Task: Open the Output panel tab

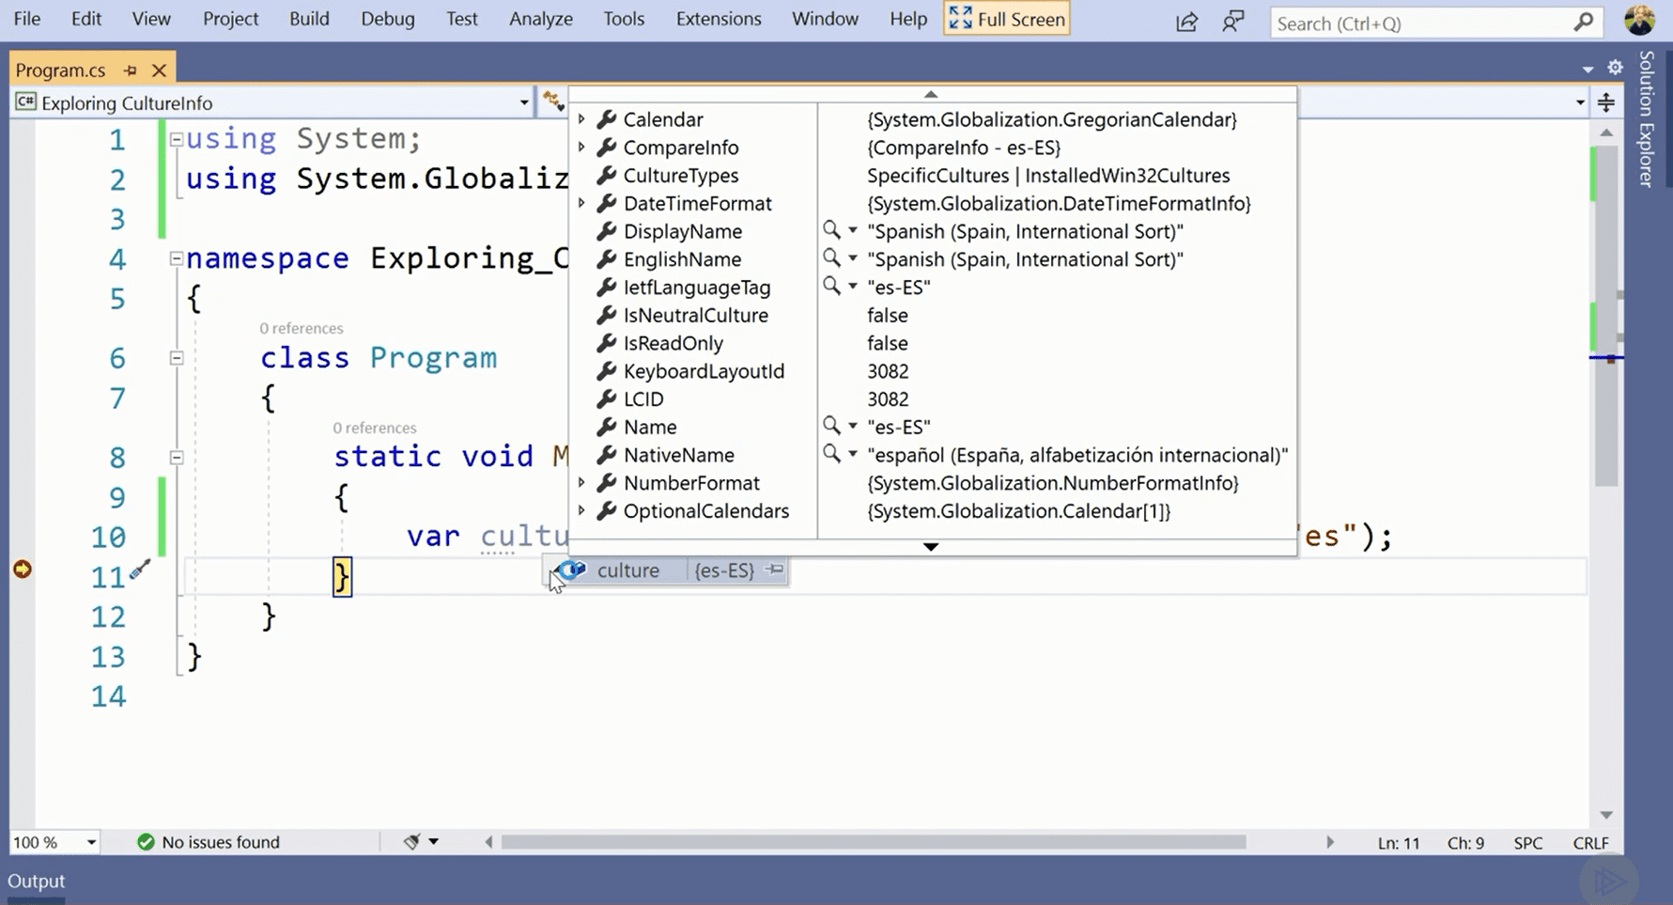Action: click(36, 882)
